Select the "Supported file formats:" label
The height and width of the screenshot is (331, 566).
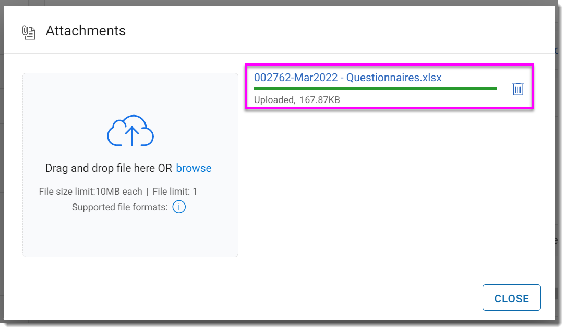coord(119,207)
